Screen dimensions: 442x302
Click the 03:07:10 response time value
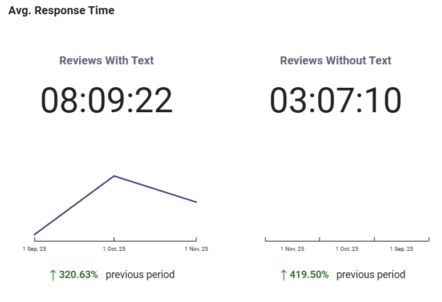[x=335, y=100]
